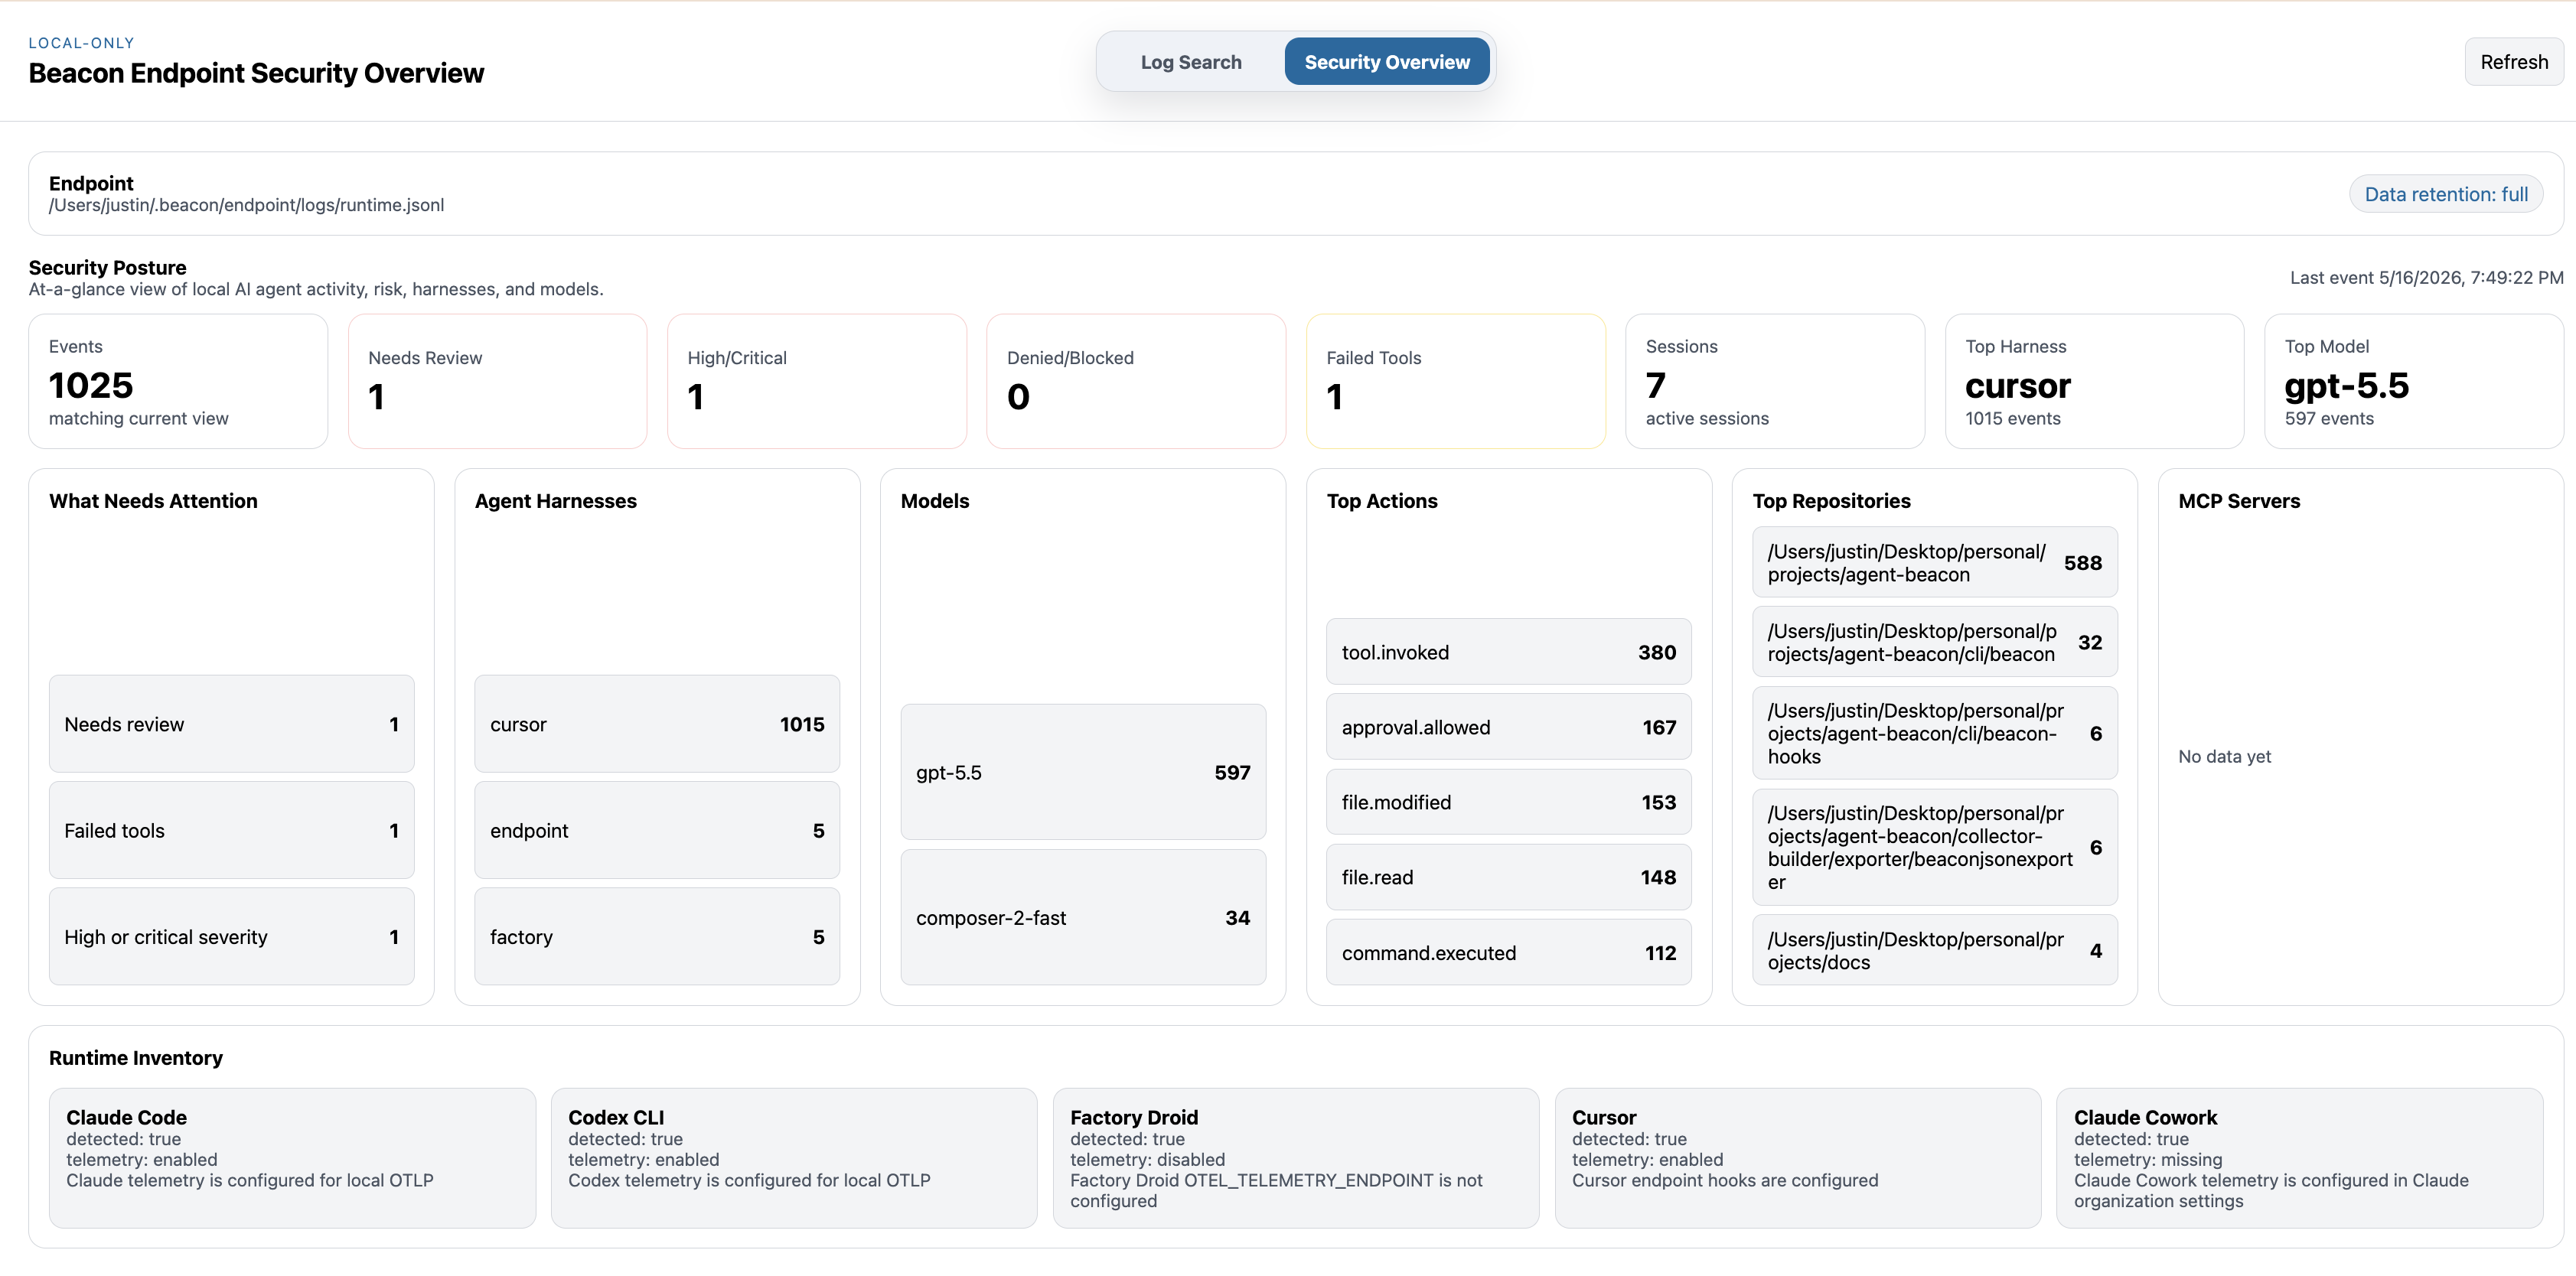The height and width of the screenshot is (1276, 2576).
Task: Click the file.modified action row
Action: tap(1508, 802)
